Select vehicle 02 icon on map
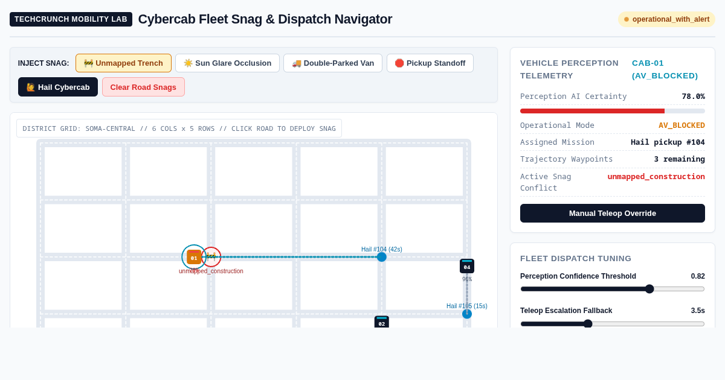725x380 pixels. point(382,322)
